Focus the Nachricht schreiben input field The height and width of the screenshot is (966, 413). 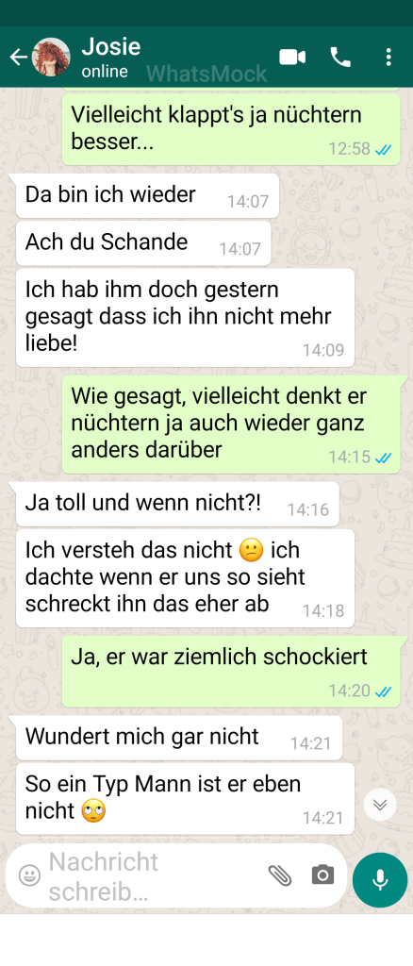pos(154,875)
